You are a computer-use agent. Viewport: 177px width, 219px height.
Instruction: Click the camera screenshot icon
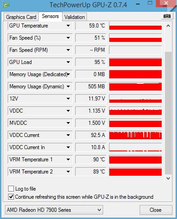167,16
